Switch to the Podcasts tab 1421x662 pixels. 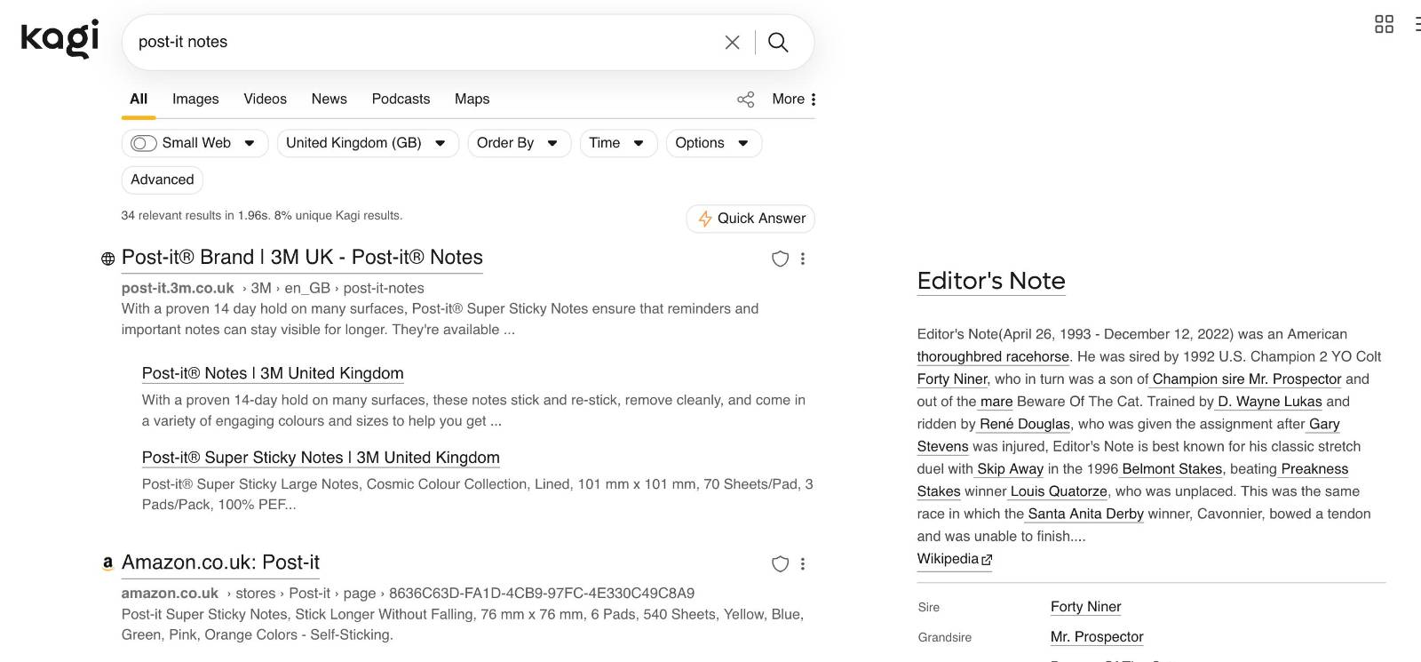[x=401, y=100]
